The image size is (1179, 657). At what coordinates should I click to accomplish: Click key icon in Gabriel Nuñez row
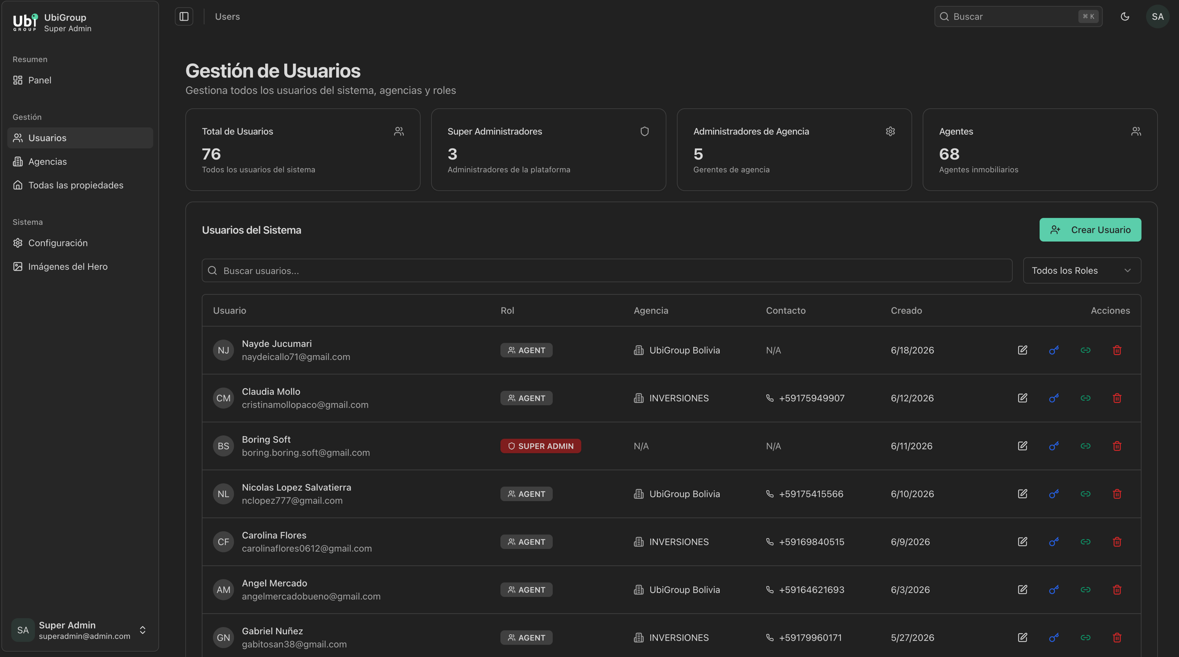1054,637
